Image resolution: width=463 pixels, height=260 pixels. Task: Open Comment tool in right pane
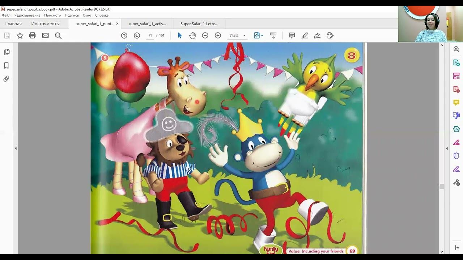click(456, 103)
